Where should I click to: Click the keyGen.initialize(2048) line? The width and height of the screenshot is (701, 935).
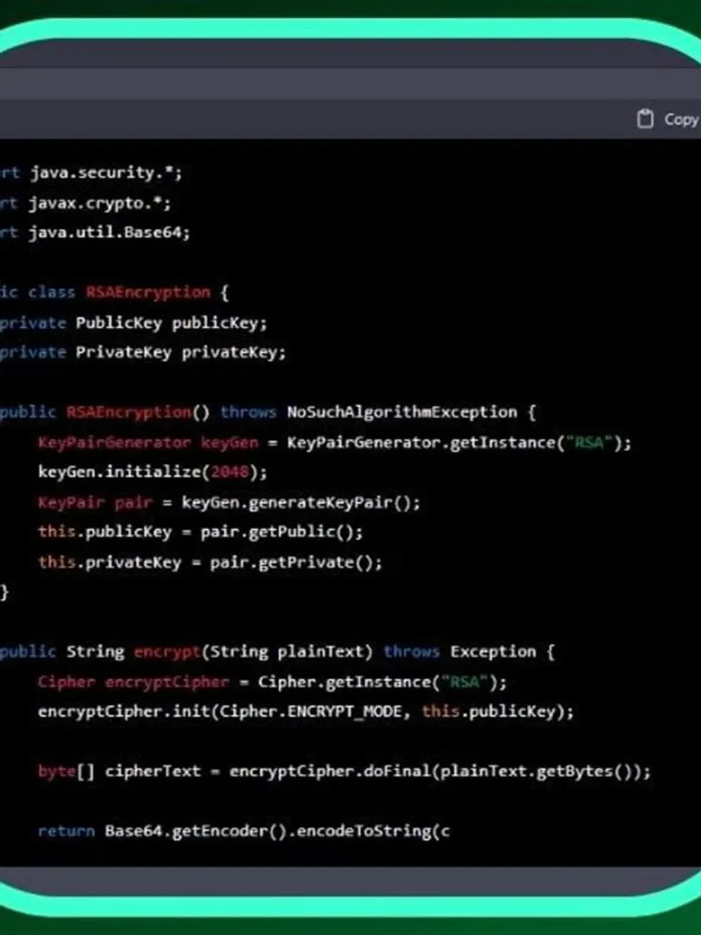(153, 473)
